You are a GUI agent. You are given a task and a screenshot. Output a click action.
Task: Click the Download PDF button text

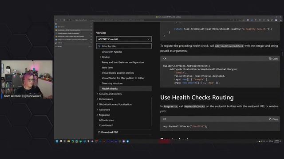pyautogui.click(x=110, y=132)
